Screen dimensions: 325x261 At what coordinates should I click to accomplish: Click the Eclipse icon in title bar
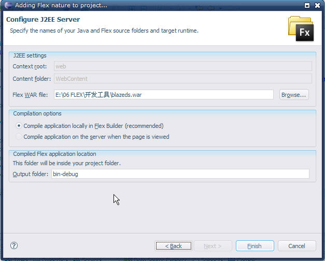click(x=8, y=5)
